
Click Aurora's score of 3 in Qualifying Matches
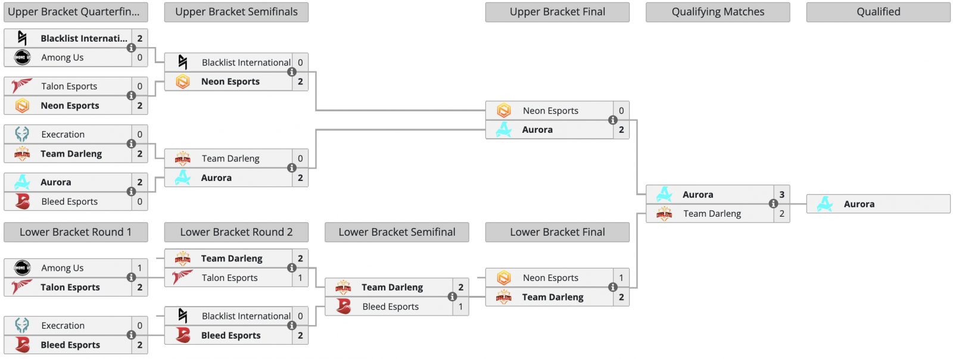click(x=781, y=194)
